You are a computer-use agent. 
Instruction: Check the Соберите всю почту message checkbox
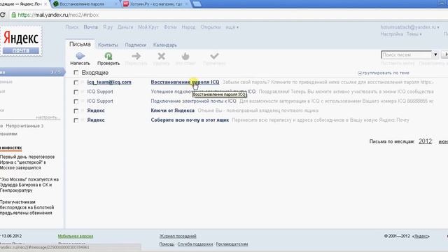coord(76,120)
